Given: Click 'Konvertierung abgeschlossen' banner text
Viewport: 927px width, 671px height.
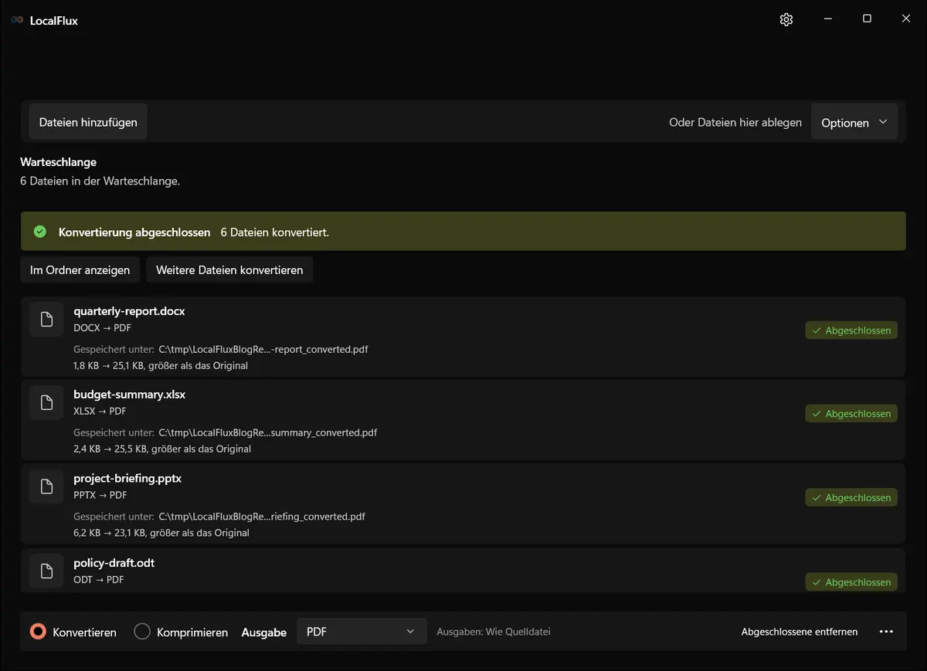Looking at the screenshot, I should (134, 232).
